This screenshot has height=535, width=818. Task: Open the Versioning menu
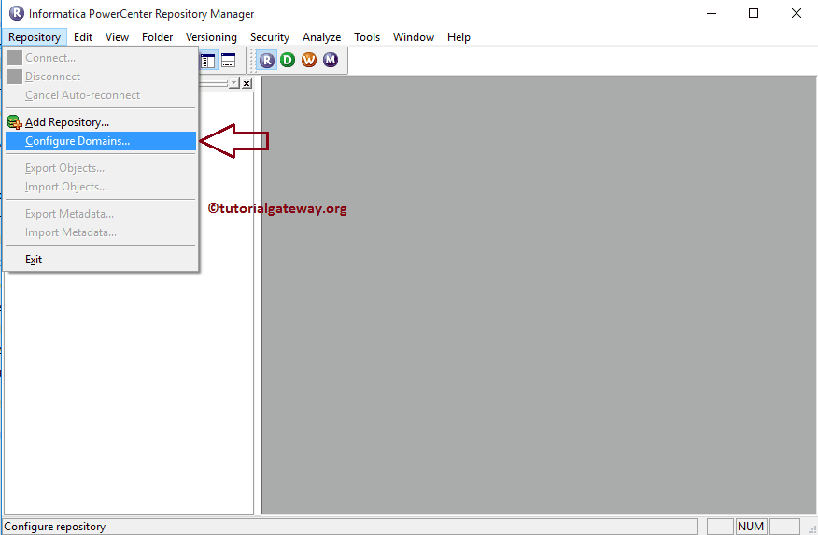211,37
